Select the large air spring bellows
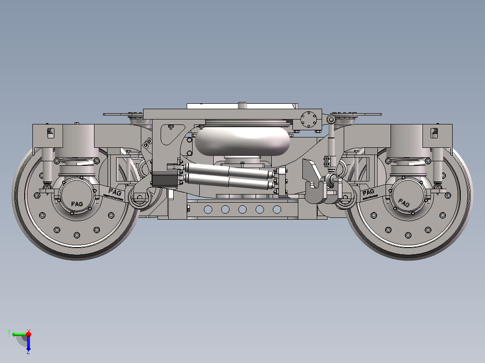Image resolution: width=485 pixels, height=363 pixels. click(242, 142)
